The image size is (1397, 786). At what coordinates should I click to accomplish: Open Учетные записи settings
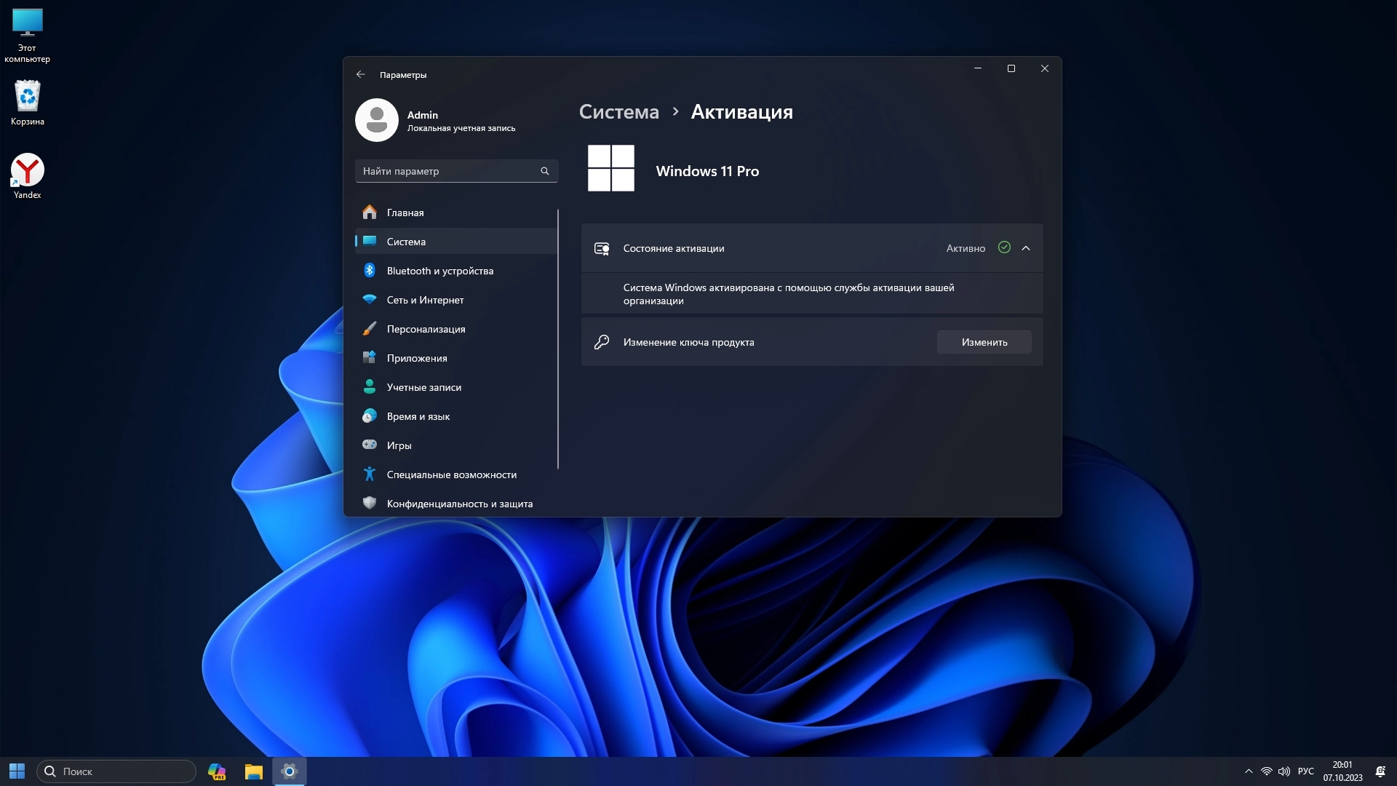[423, 387]
